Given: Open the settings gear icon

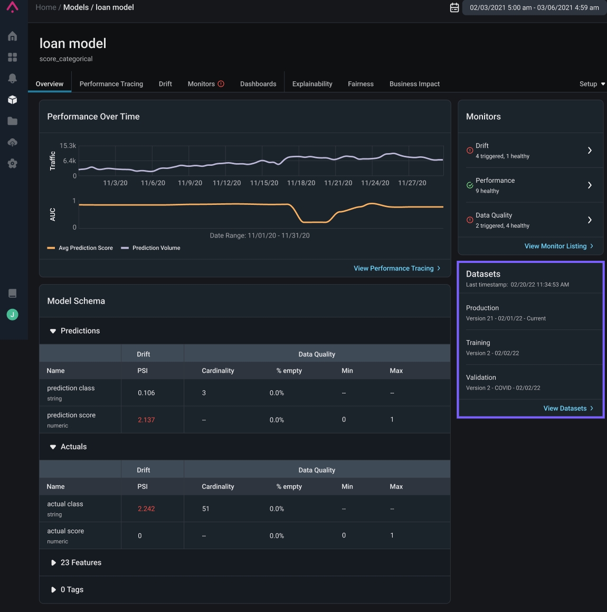Looking at the screenshot, I should (x=13, y=164).
